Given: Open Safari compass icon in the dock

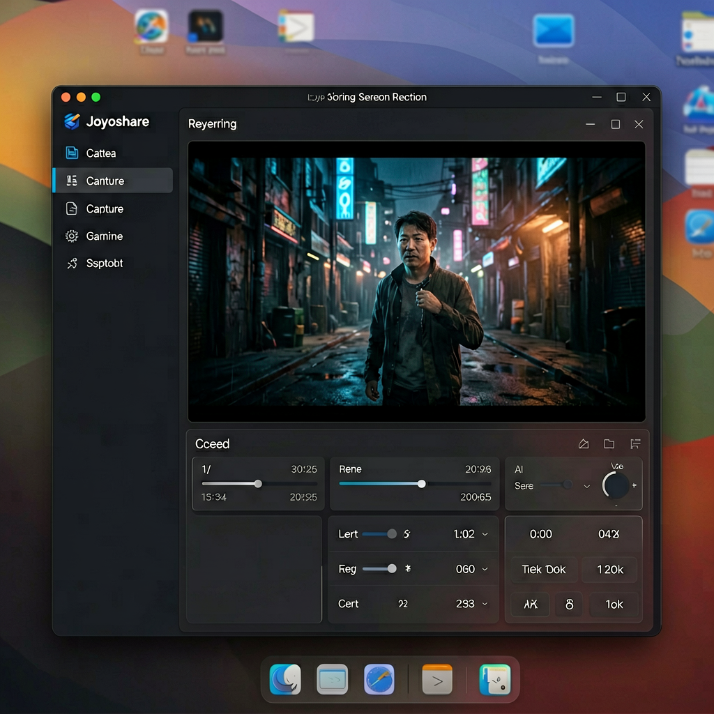Looking at the screenshot, I should pos(379,679).
